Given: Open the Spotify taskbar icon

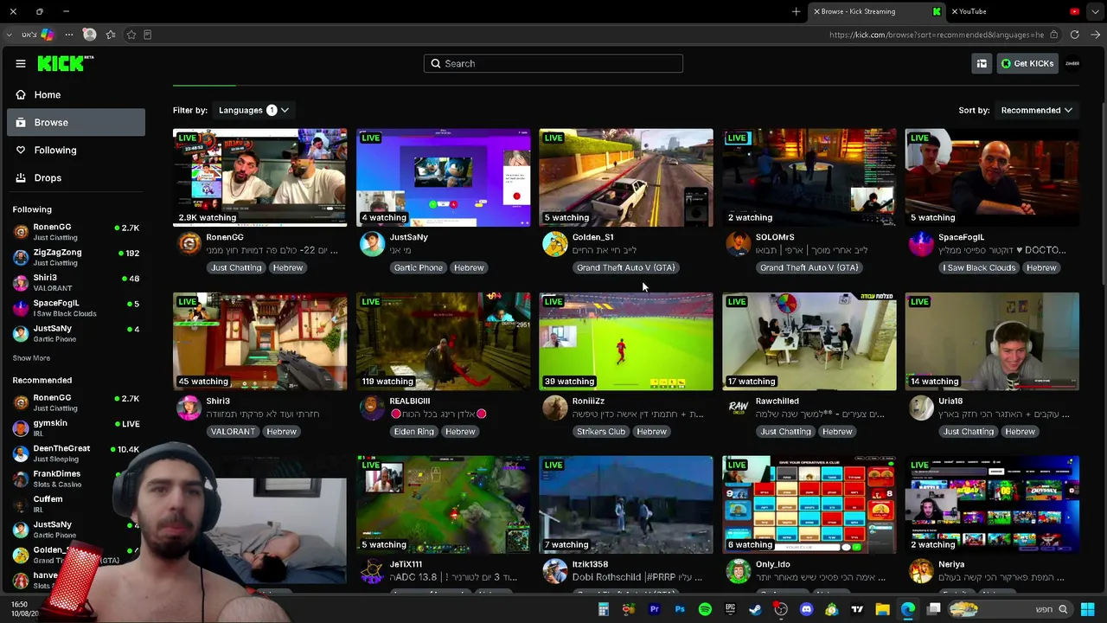Looking at the screenshot, I should click(x=705, y=609).
